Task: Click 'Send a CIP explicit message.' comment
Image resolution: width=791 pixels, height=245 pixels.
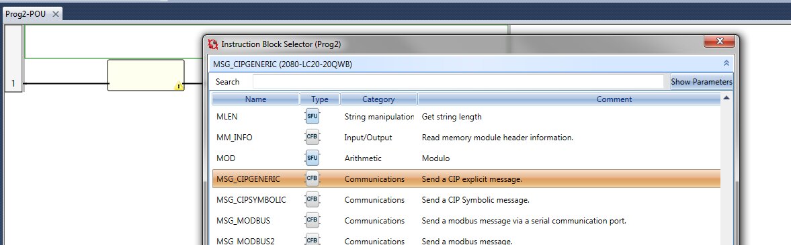Action: click(472, 179)
